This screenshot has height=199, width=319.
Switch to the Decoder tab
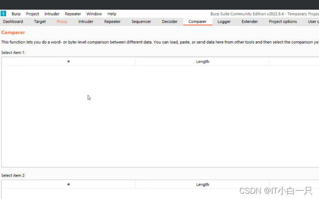[170, 22]
